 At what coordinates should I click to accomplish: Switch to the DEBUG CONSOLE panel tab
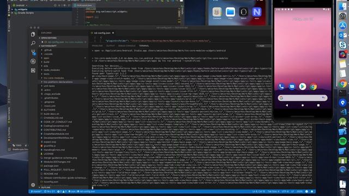coord(127,46)
